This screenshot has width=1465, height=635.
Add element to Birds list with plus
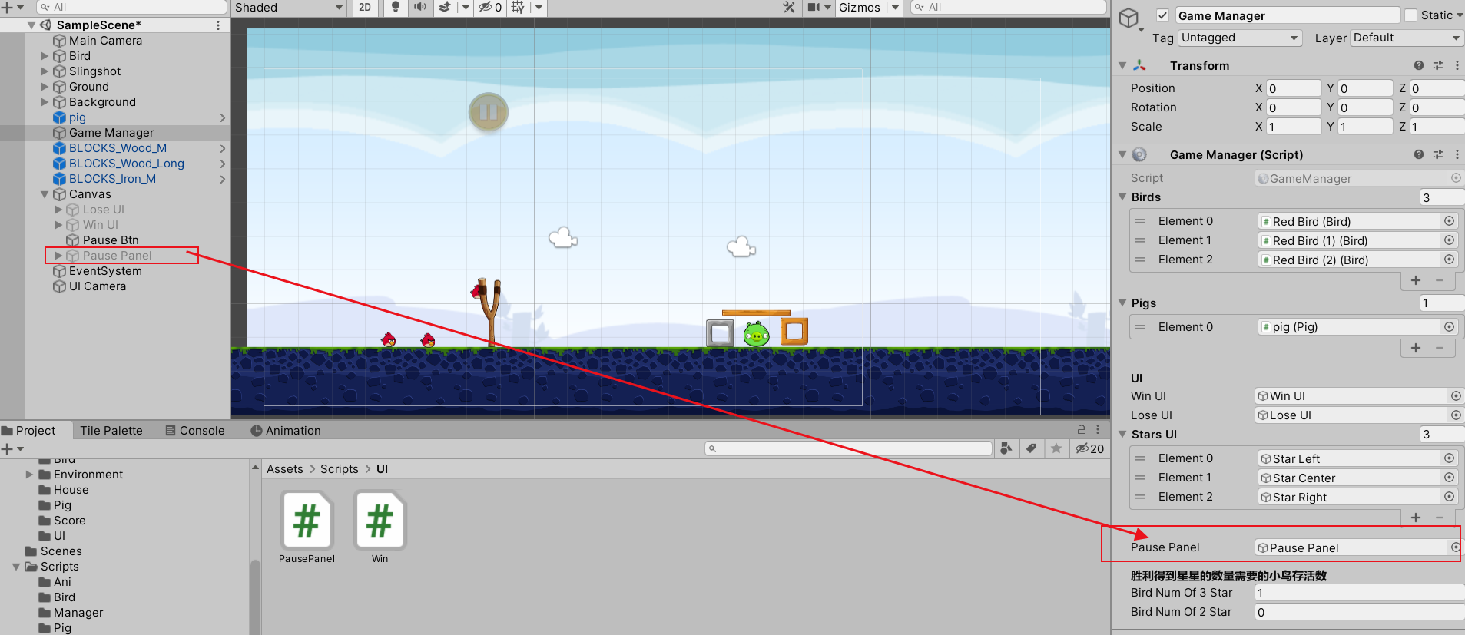tap(1416, 281)
